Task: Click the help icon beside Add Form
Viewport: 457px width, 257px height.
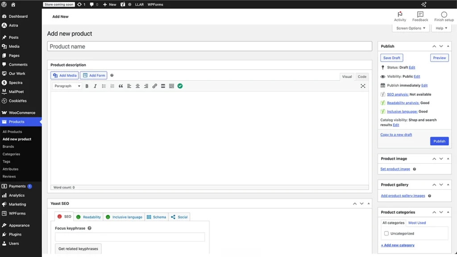Action: click(x=112, y=75)
